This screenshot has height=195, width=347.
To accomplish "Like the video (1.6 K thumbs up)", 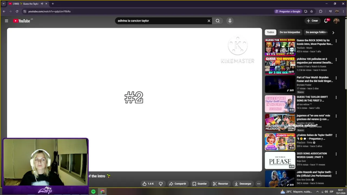I will 148,184.
